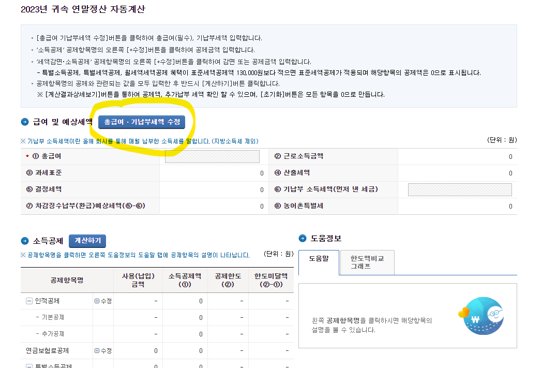
Task: Click the plus icon on 연금보험료공제 수정
Action: 97,351
